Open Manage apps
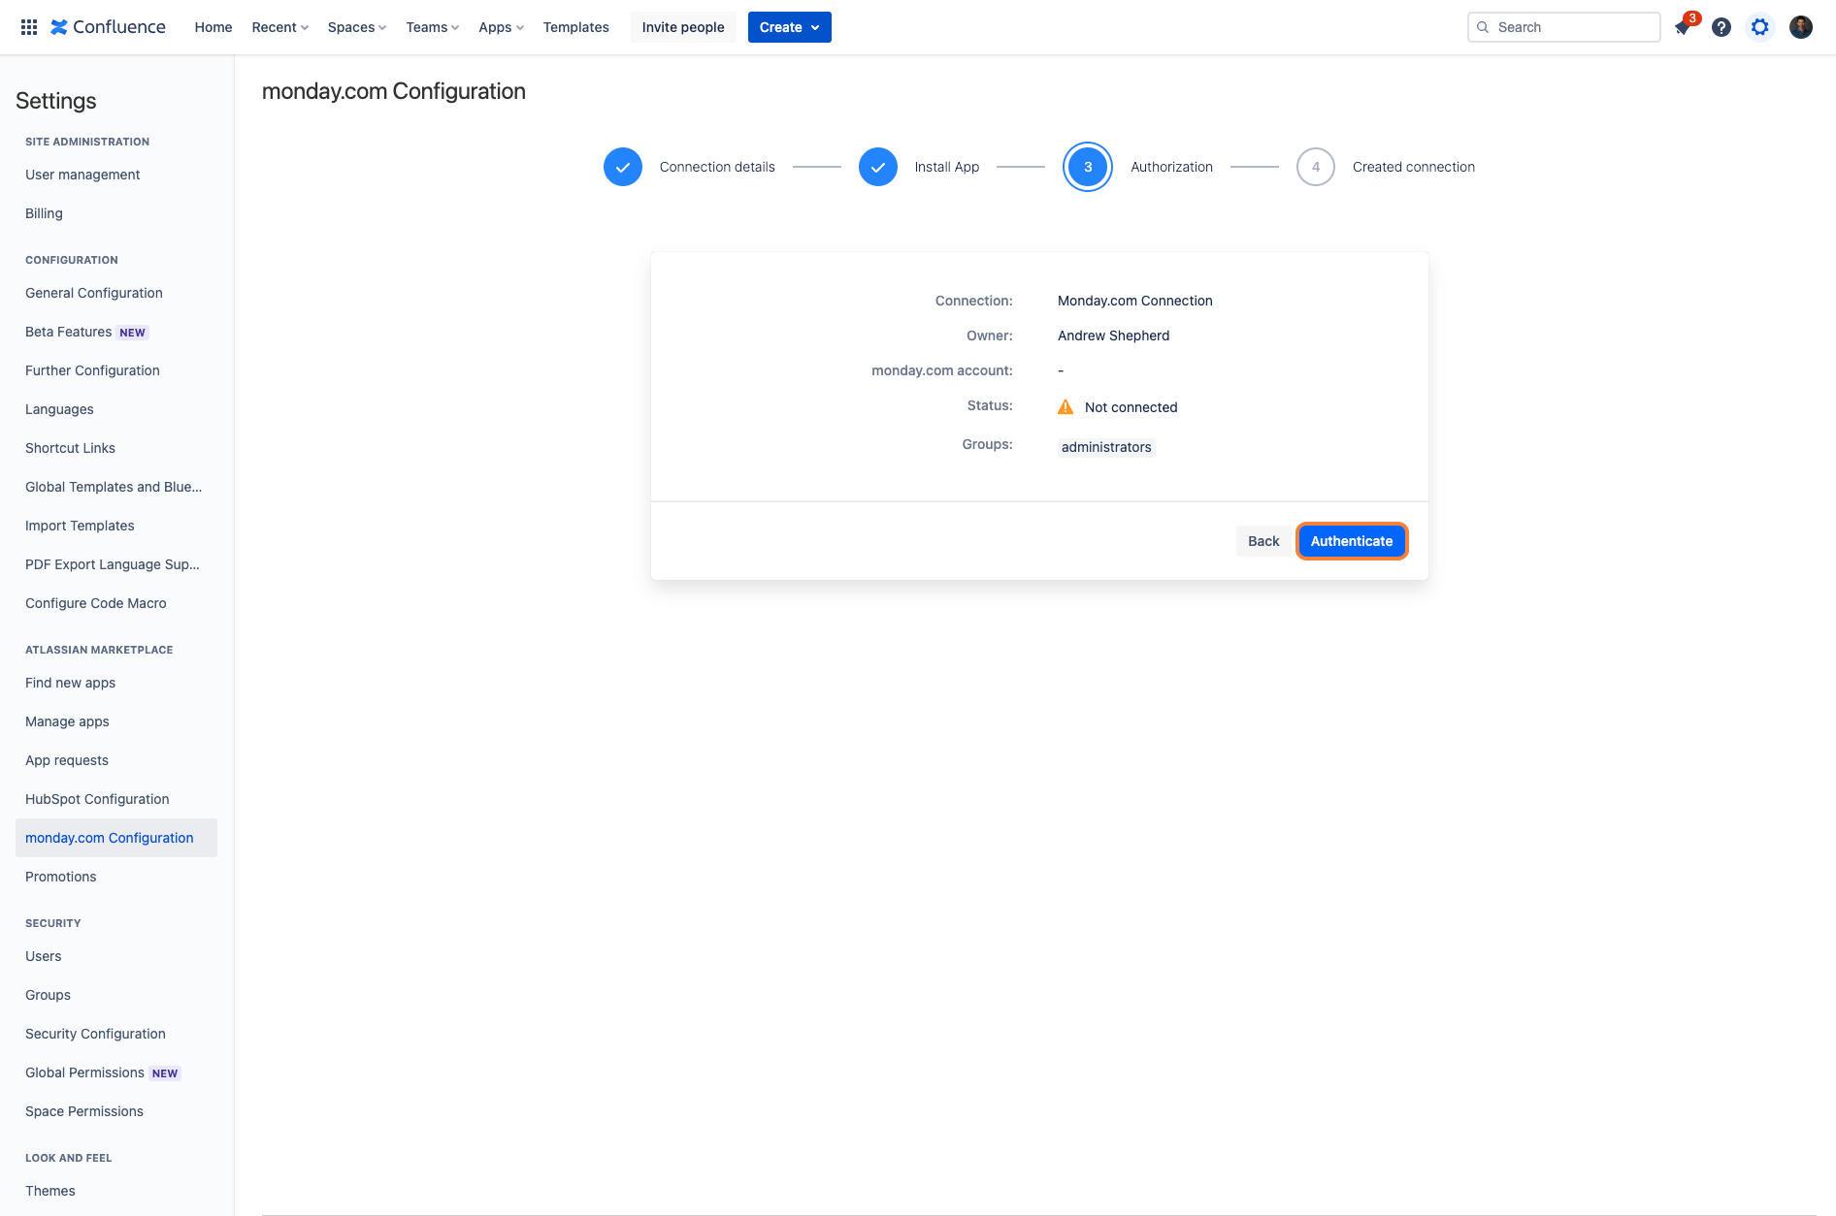Image resolution: width=1836 pixels, height=1216 pixels. pos(116,721)
